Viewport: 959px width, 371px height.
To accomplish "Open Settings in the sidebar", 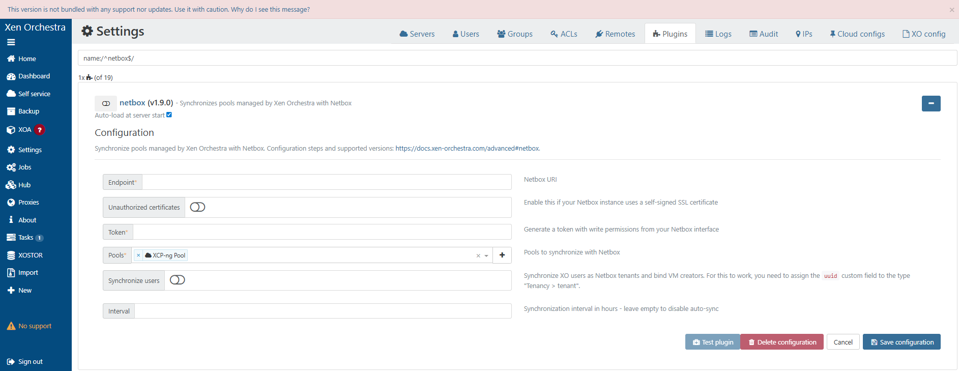I will [x=24, y=150].
